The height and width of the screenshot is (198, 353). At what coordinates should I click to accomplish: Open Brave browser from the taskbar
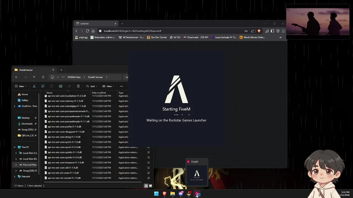tap(165, 194)
